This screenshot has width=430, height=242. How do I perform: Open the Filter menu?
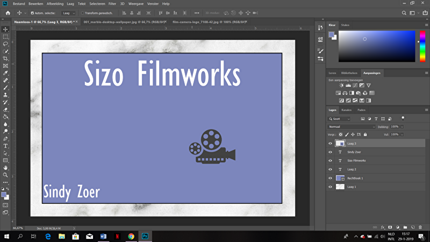(x=112, y=4)
